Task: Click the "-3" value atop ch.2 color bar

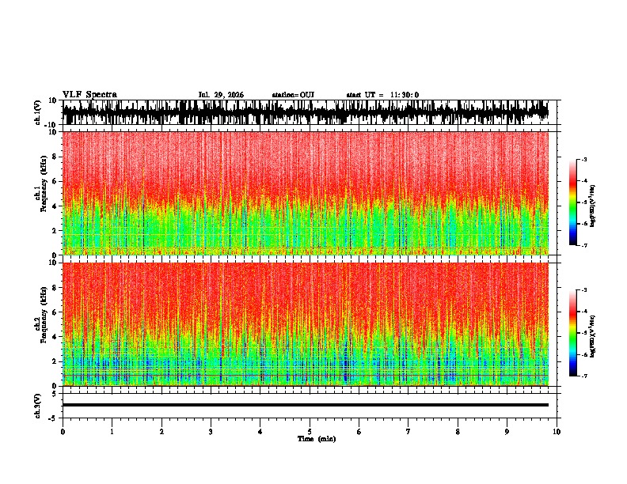Action: click(x=583, y=290)
